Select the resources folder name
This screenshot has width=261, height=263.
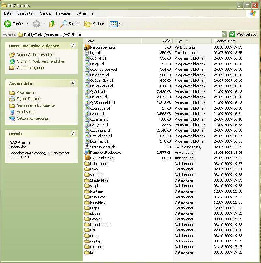(98, 197)
